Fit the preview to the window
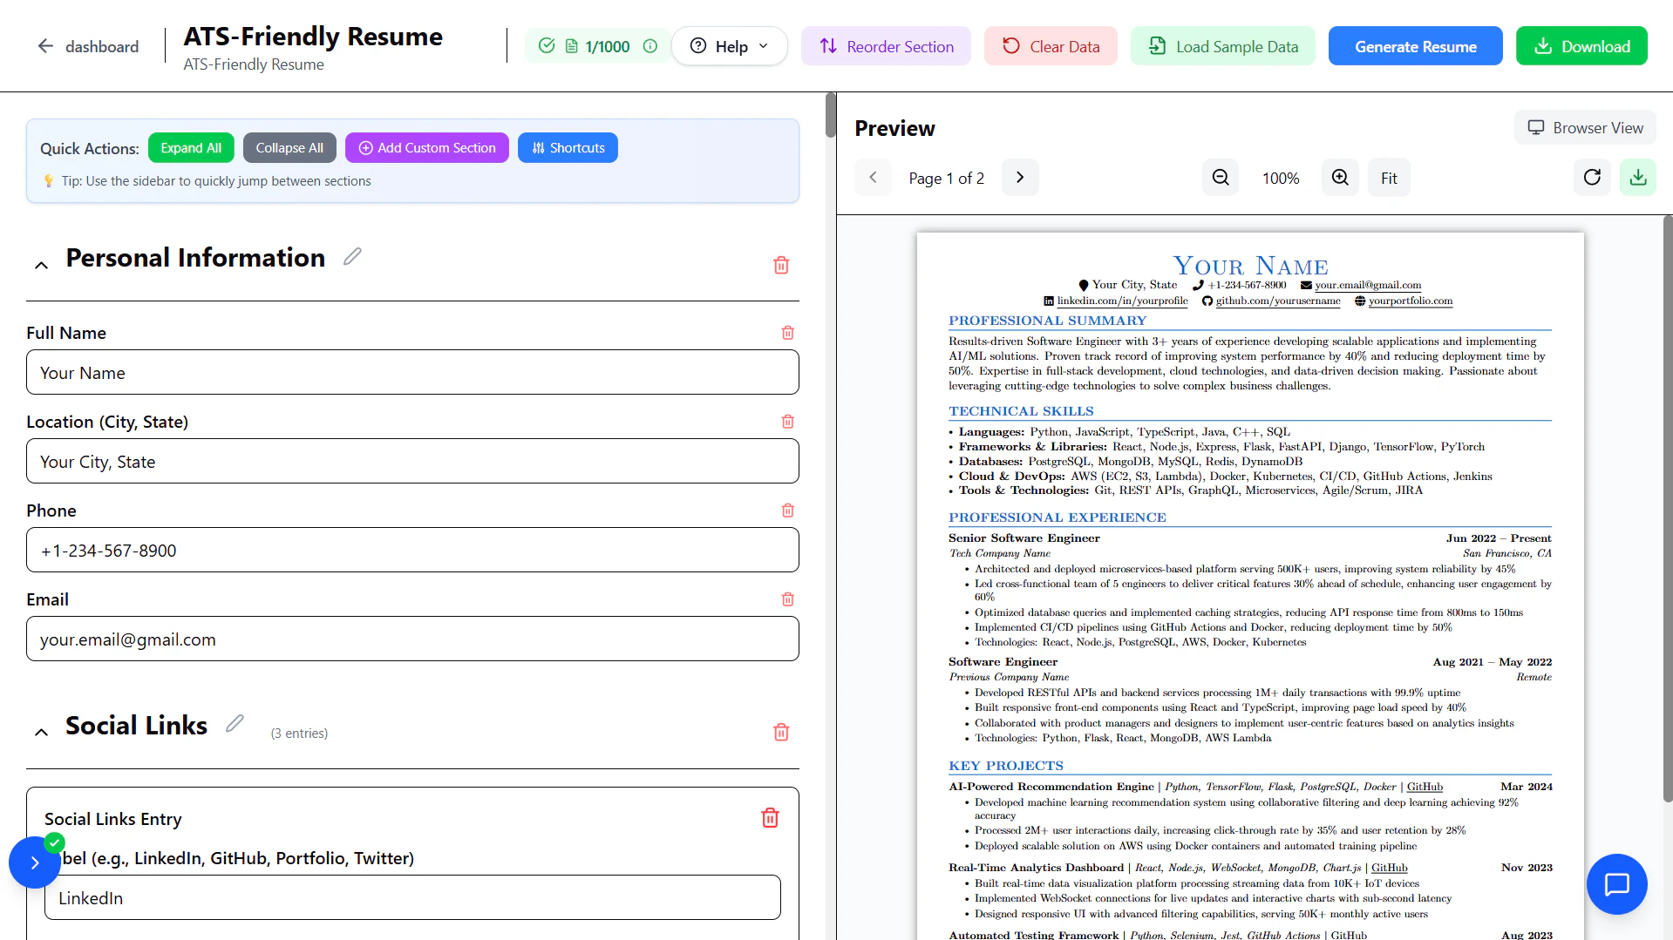This screenshot has height=940, width=1673. pyautogui.click(x=1389, y=177)
